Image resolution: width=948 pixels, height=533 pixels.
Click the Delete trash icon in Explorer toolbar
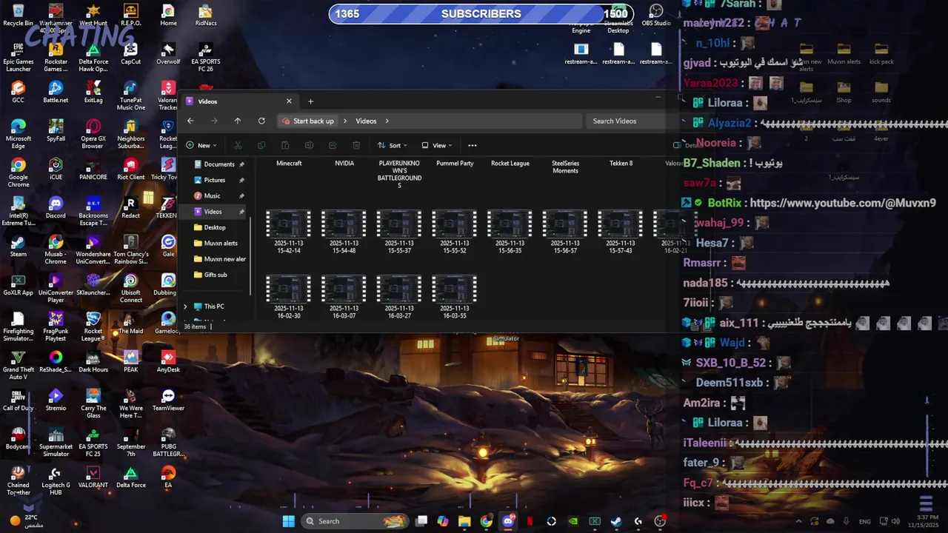click(x=356, y=145)
